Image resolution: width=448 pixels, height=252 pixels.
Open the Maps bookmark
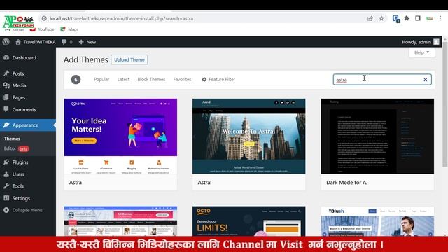(69, 29)
